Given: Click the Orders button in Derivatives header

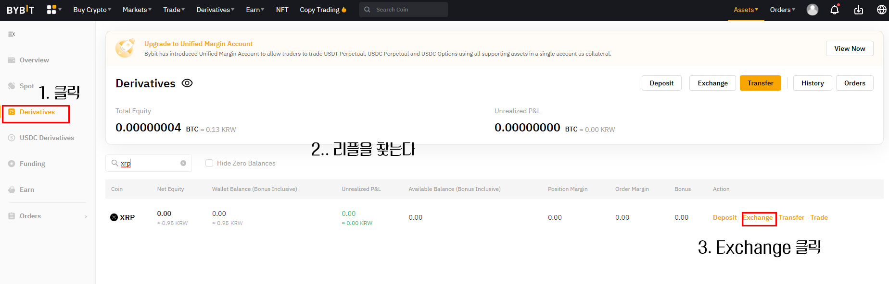Looking at the screenshot, I should point(855,83).
